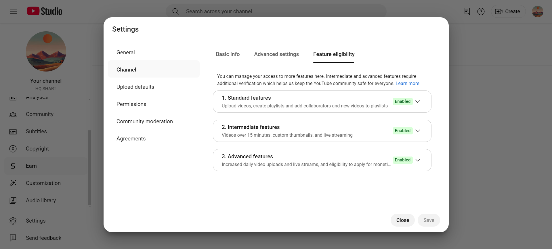Select Upload defaults in settings menu
552x249 pixels.
pyautogui.click(x=135, y=87)
